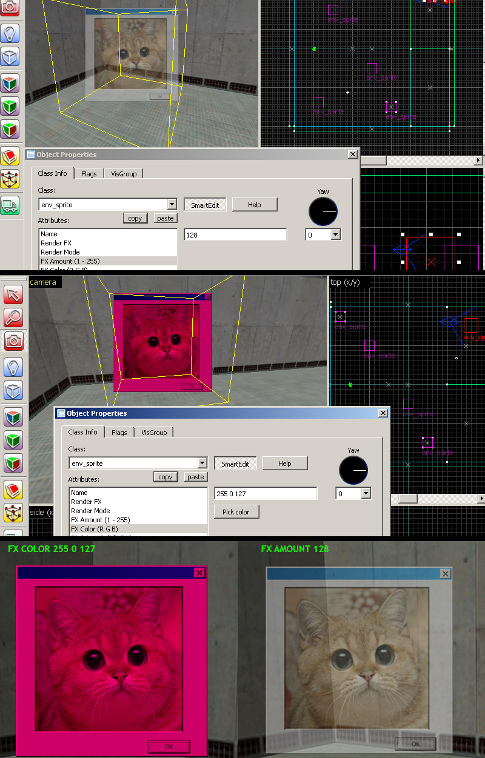The width and height of the screenshot is (485, 758).
Task: Toggle texture application beside the translucent cat viewport
Action: (x=10, y=83)
